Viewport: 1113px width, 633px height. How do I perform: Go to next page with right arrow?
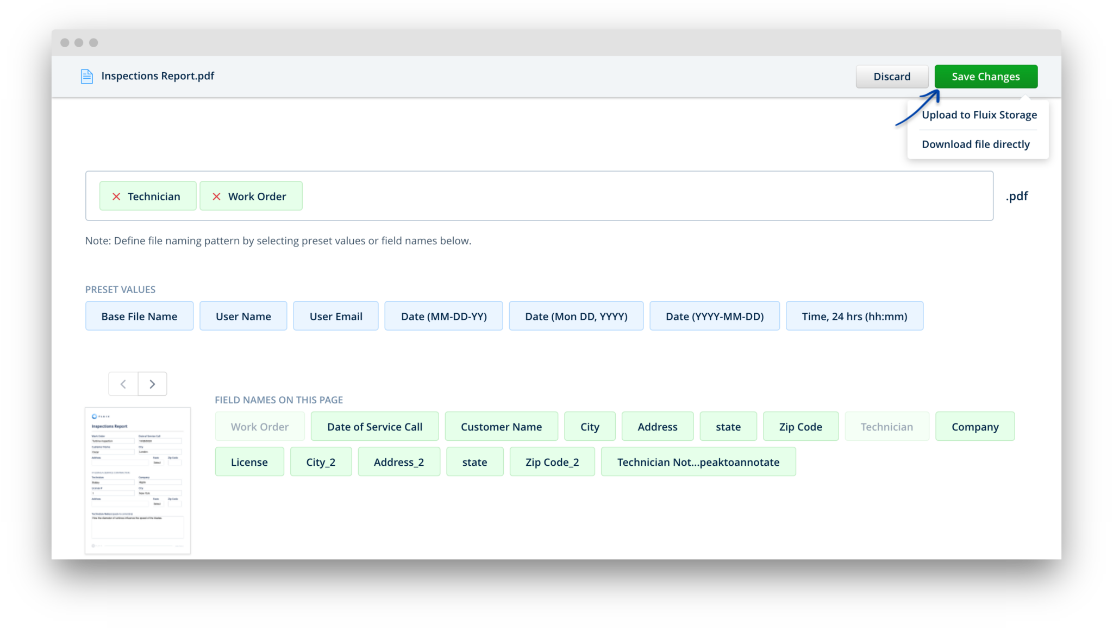click(x=152, y=383)
